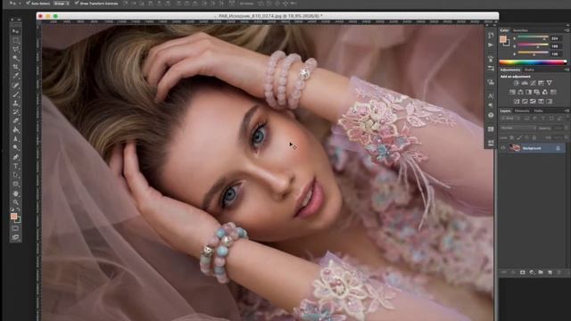Add a Levels adjustment
Viewport: 571px width, 321px height.
pos(525,83)
